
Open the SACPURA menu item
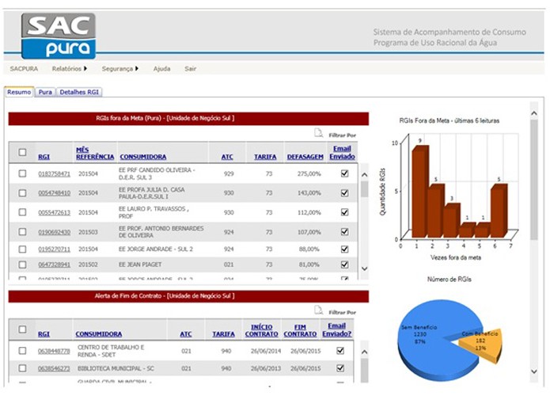tap(24, 68)
